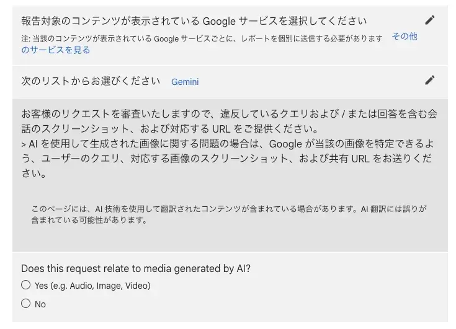Click the AI 翻訳 disclaimer notice
This screenshot has width=456, height=329.
tap(229, 214)
